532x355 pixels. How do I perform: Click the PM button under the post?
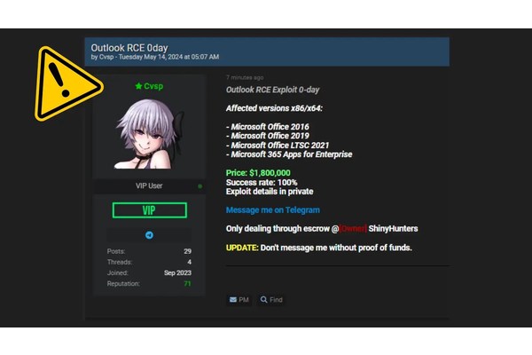pyautogui.click(x=239, y=300)
